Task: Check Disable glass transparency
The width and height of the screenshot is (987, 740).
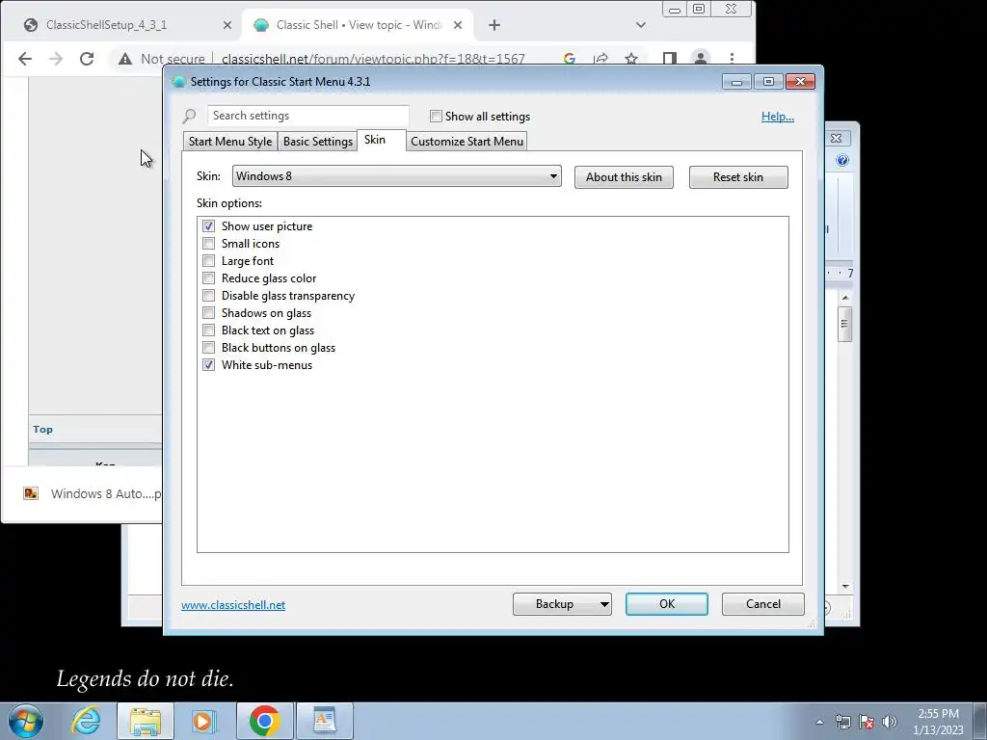Action: pos(208,296)
